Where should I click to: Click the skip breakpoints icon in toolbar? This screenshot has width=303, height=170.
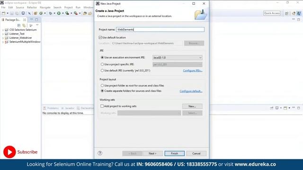[x=29, y=13]
